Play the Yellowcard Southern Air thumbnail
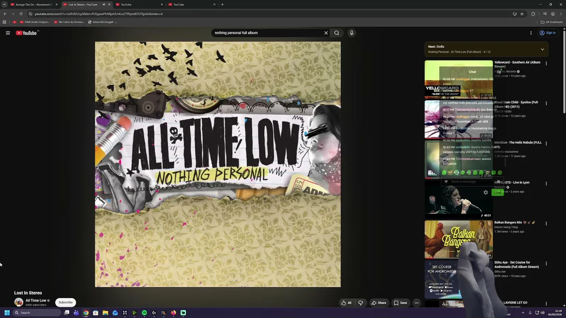The width and height of the screenshot is (566, 318). 459,79
